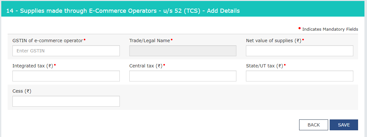Image resolution: width=367 pixels, height=137 pixels.
Task: Click the greyed-out Trade/Legal Name field
Action: click(183, 51)
